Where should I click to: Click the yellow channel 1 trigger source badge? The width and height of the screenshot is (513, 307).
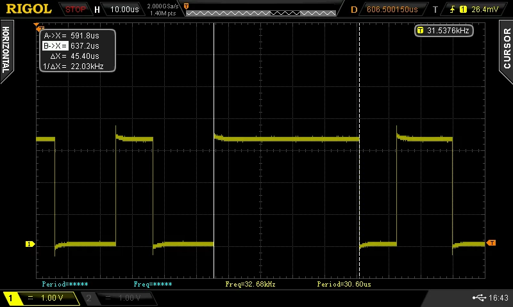point(463,10)
